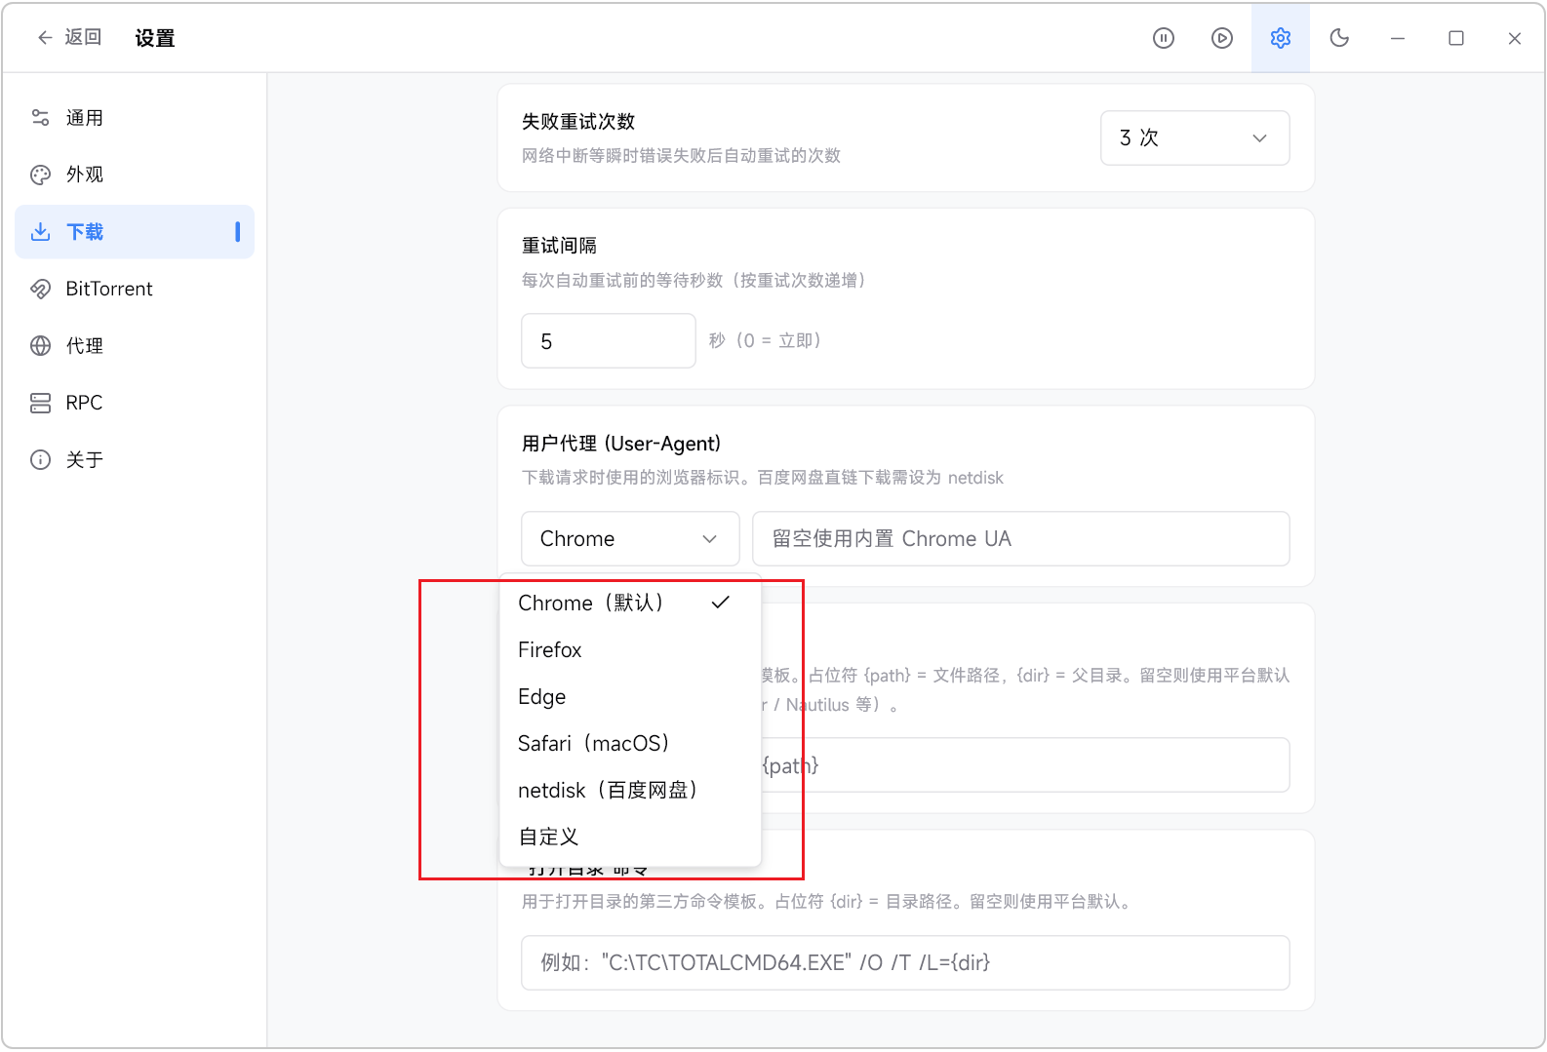
Task: Click the BitTorrent link icon in the sidebar
Action: pos(40,289)
